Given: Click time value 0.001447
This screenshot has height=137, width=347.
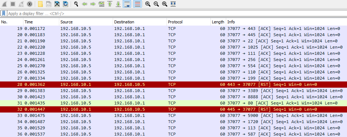Looking at the screenshot, I should point(35,109).
